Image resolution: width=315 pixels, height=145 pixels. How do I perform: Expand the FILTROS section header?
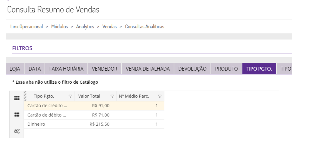point(22,48)
